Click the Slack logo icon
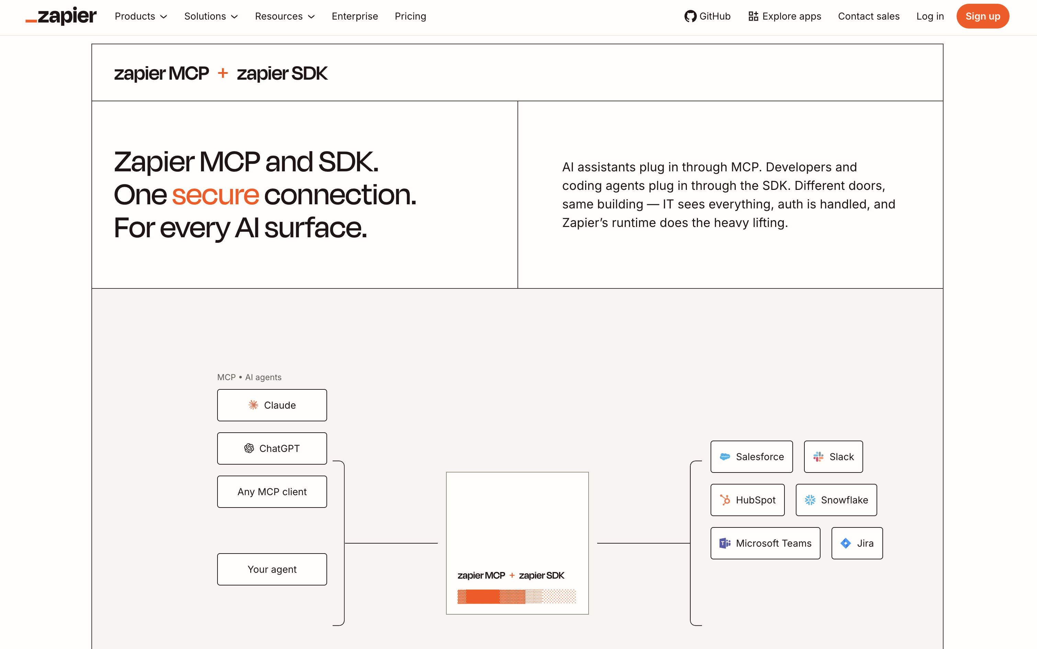Image resolution: width=1037 pixels, height=649 pixels. pyautogui.click(x=818, y=457)
